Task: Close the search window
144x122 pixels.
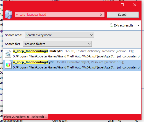Action: [135, 5]
